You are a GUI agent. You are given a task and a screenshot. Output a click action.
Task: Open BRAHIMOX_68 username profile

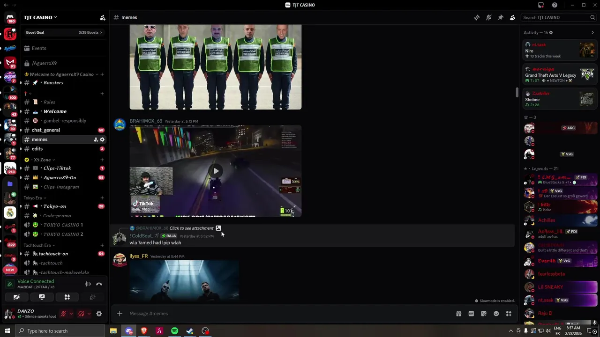146,121
